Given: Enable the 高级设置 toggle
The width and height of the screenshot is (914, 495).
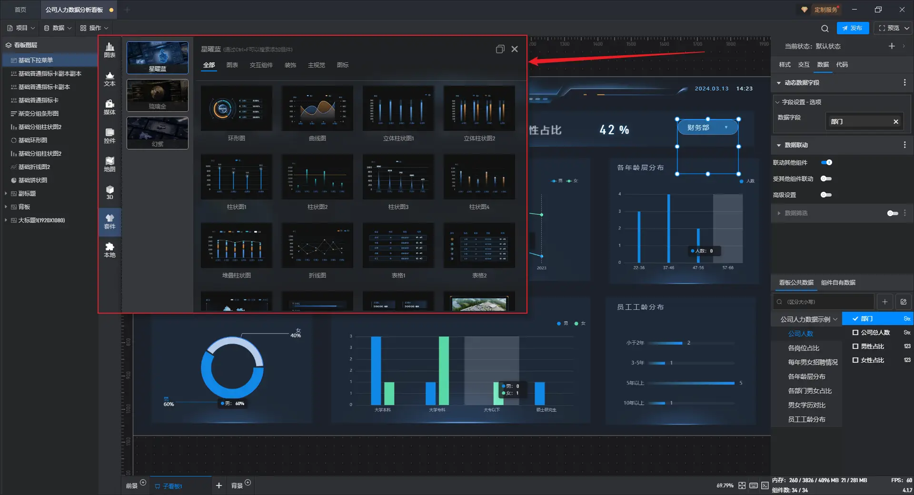Looking at the screenshot, I should (x=826, y=195).
